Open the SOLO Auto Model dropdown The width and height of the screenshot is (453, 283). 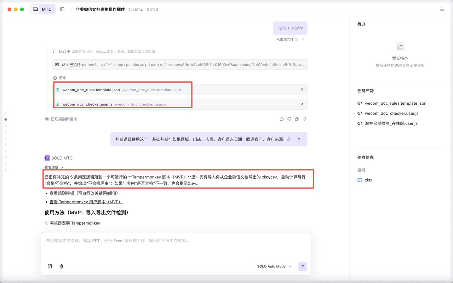click(x=274, y=266)
